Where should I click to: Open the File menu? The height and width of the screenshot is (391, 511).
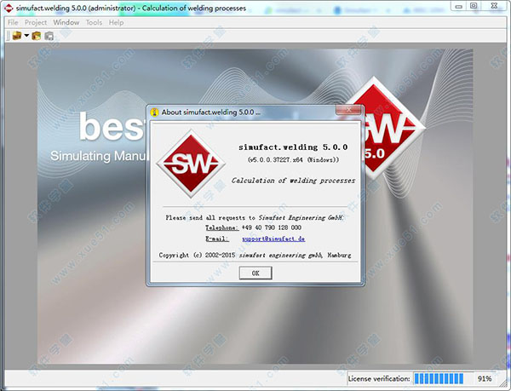click(13, 22)
